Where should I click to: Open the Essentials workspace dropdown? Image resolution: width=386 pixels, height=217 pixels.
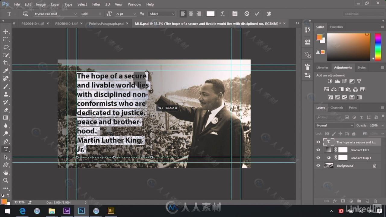(x=364, y=14)
